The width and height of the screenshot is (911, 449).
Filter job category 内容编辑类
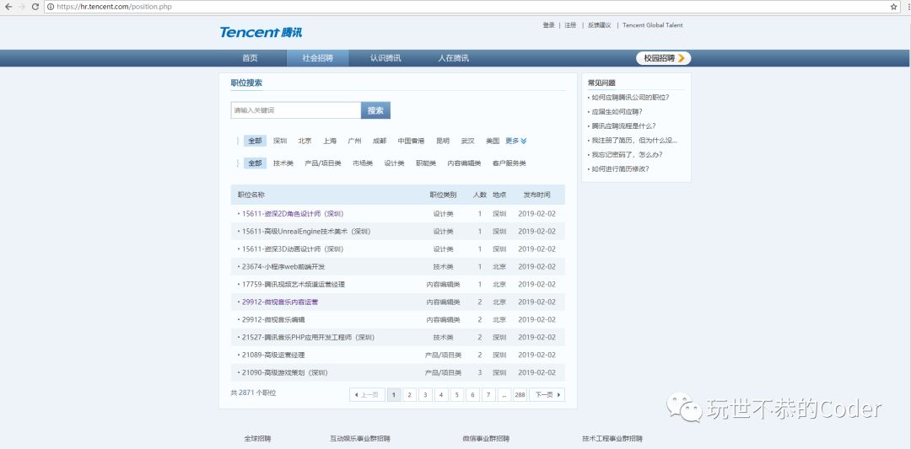464,163
